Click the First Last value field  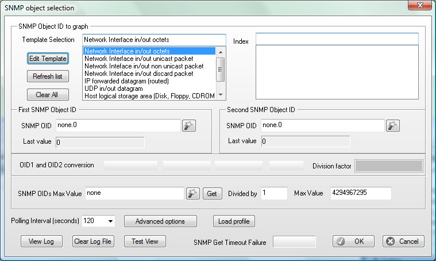point(100,142)
